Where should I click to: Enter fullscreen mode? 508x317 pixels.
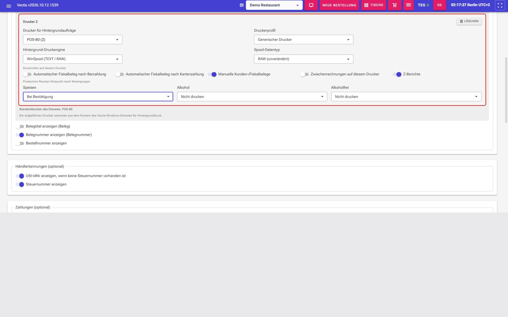[500, 5]
